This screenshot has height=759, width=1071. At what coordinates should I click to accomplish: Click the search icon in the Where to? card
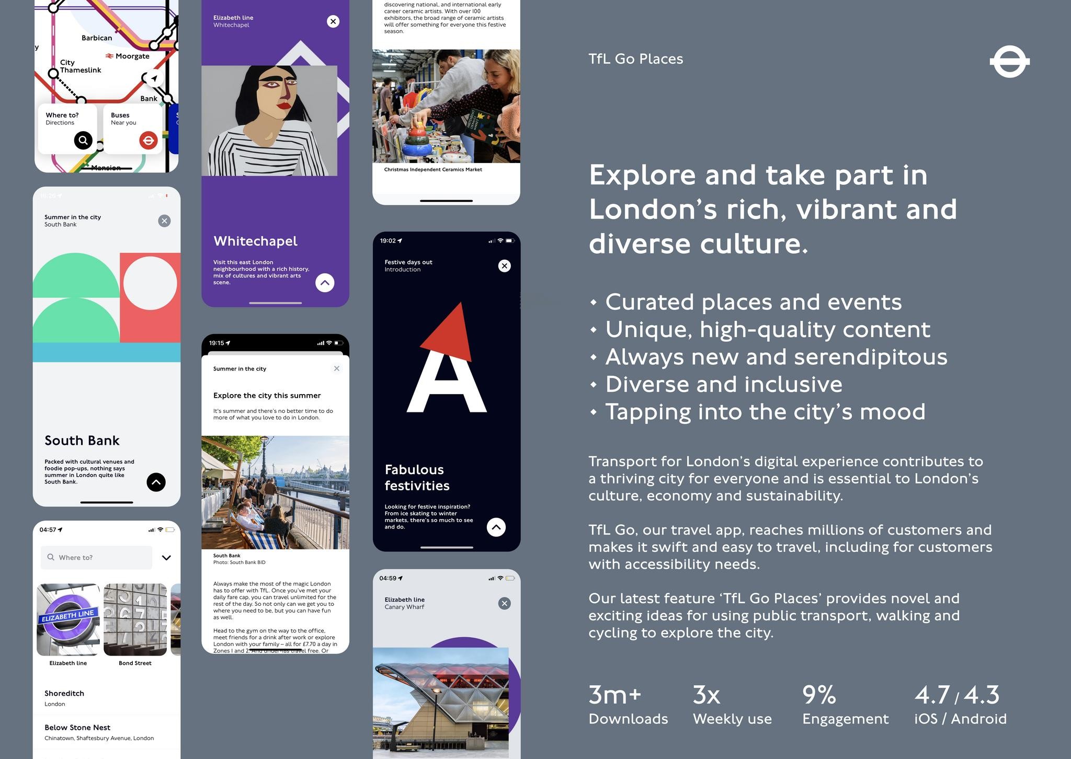tap(83, 140)
